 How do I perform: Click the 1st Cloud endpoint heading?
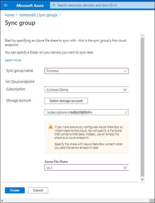[20, 82]
